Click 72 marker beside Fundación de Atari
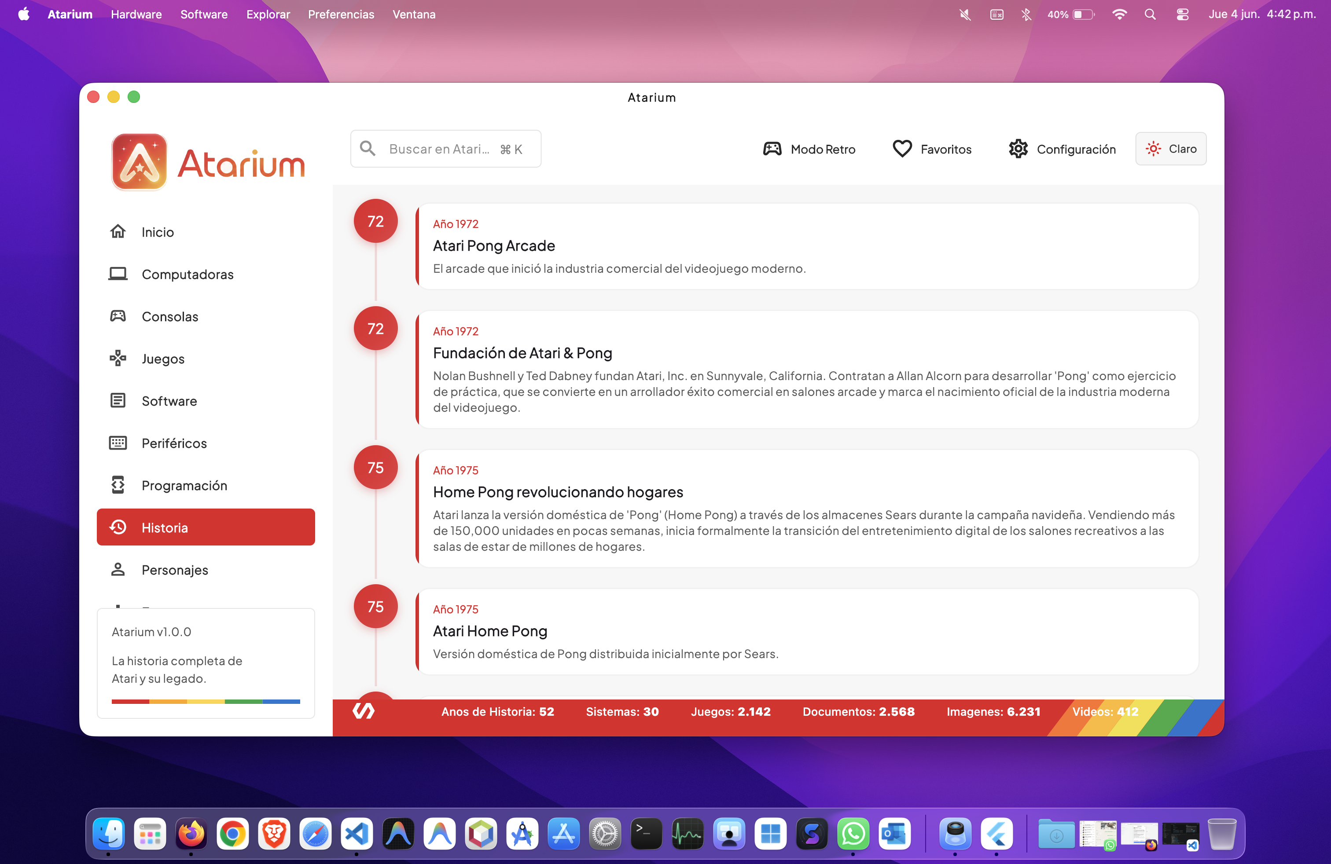This screenshot has width=1331, height=864. (x=376, y=328)
